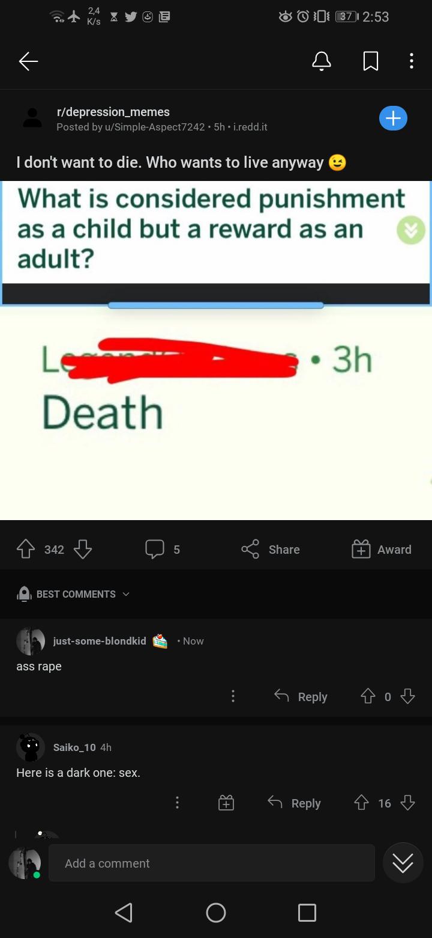This screenshot has height=938, width=432.
Task: Toggle the post notification bell
Action: point(322,61)
